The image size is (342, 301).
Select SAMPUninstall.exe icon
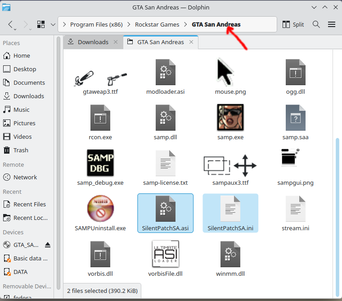tap(100, 208)
